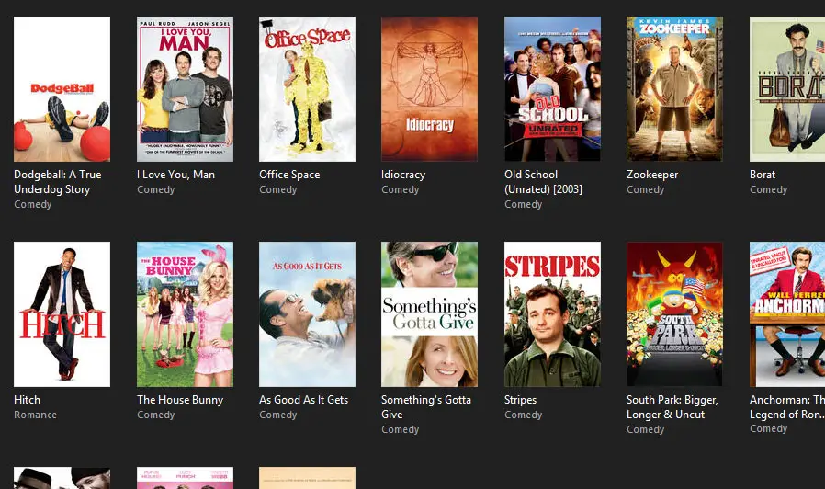This screenshot has width=825, height=489.
Task: Open the Zookeeper poster thumbnail
Action: [674, 89]
